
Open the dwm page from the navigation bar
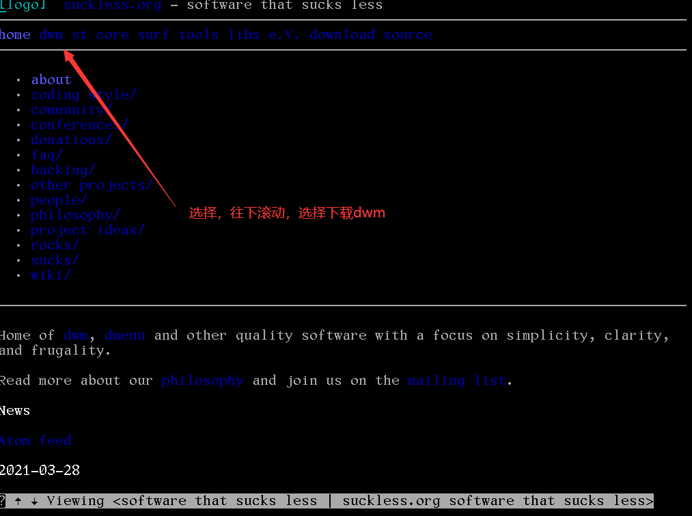(51, 34)
